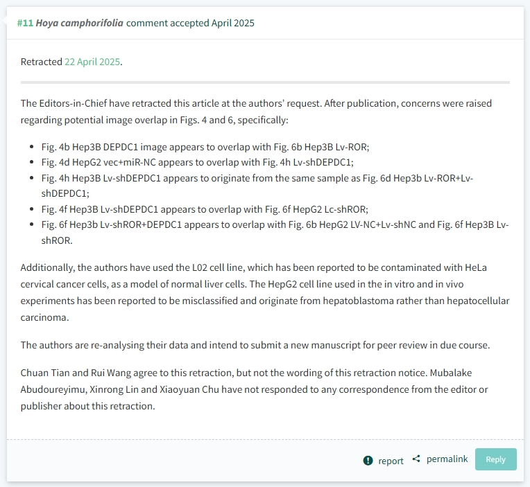Image resolution: width=530 pixels, height=487 pixels.
Task: Click the word "Retracted" in the comment
Action: [41, 62]
